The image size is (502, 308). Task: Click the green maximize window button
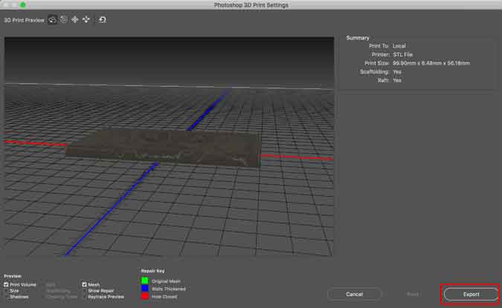coord(23,5)
